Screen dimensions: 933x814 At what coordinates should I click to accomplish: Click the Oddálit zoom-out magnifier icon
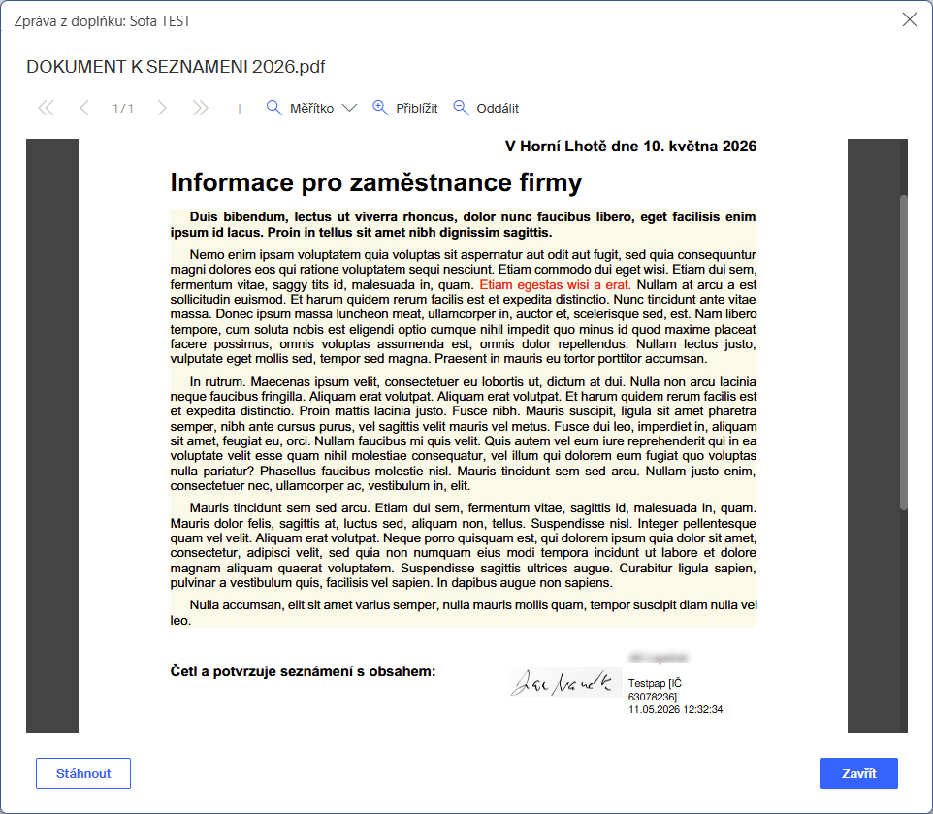click(x=461, y=108)
